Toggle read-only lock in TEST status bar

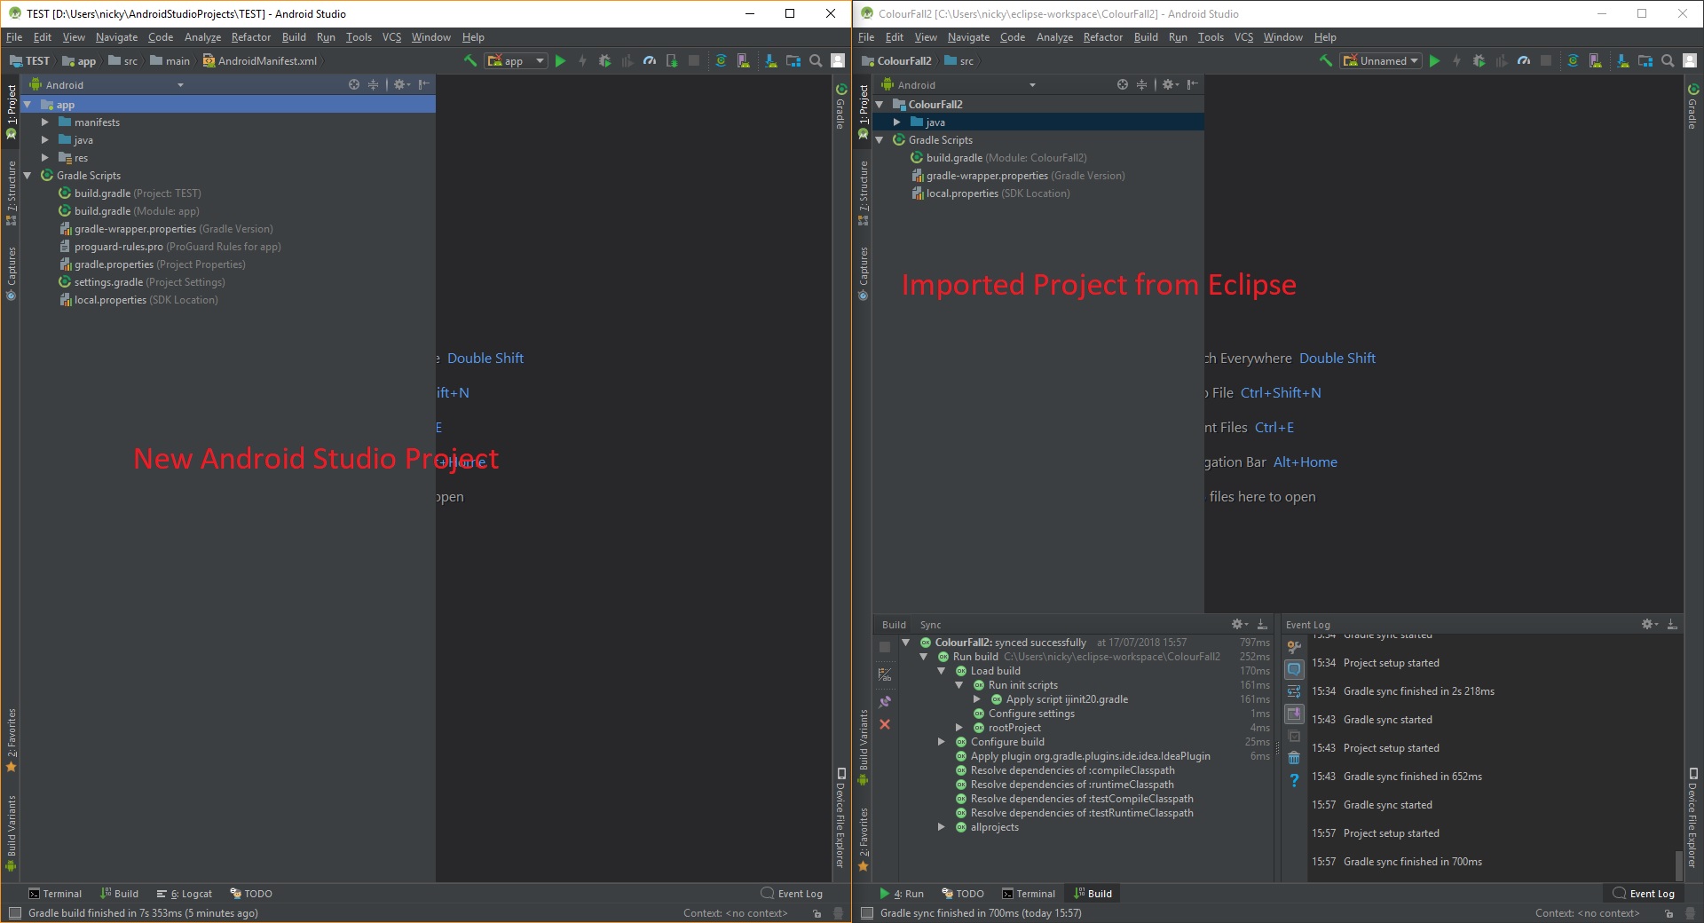(x=816, y=913)
